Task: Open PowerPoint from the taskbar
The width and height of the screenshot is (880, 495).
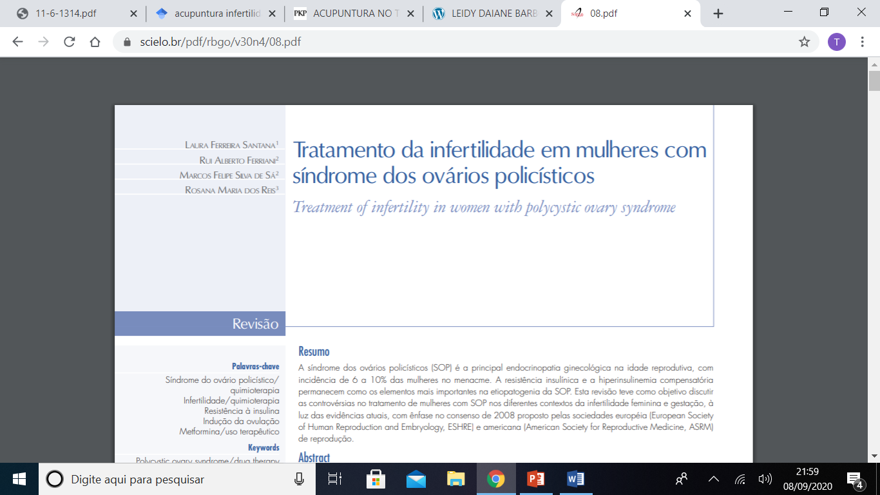Action: pos(535,479)
